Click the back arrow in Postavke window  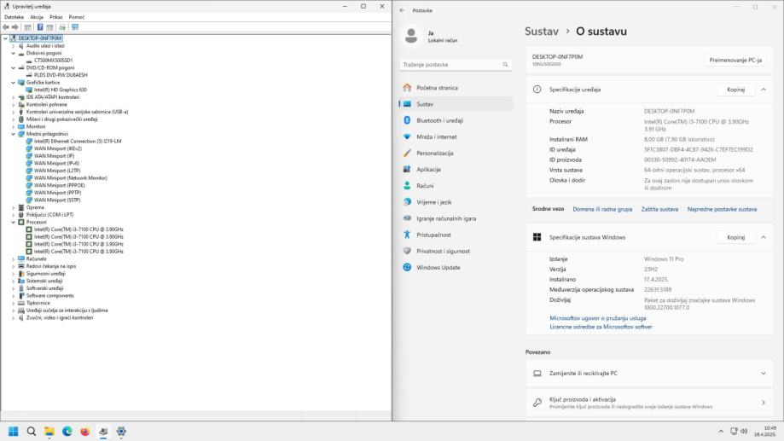(x=403, y=10)
